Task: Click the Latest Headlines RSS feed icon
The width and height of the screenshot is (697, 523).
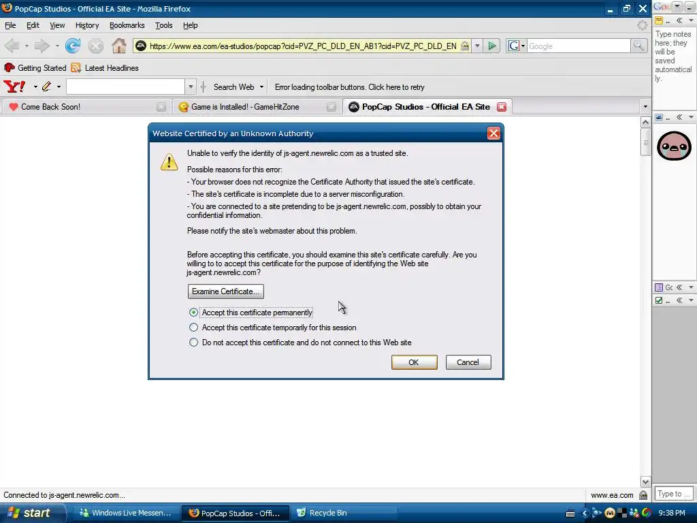Action: point(76,67)
